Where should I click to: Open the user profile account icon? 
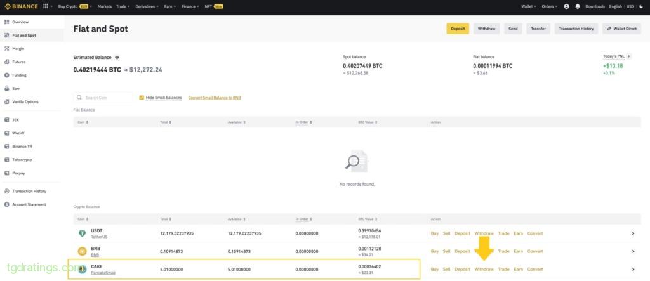pyautogui.click(x=567, y=6)
